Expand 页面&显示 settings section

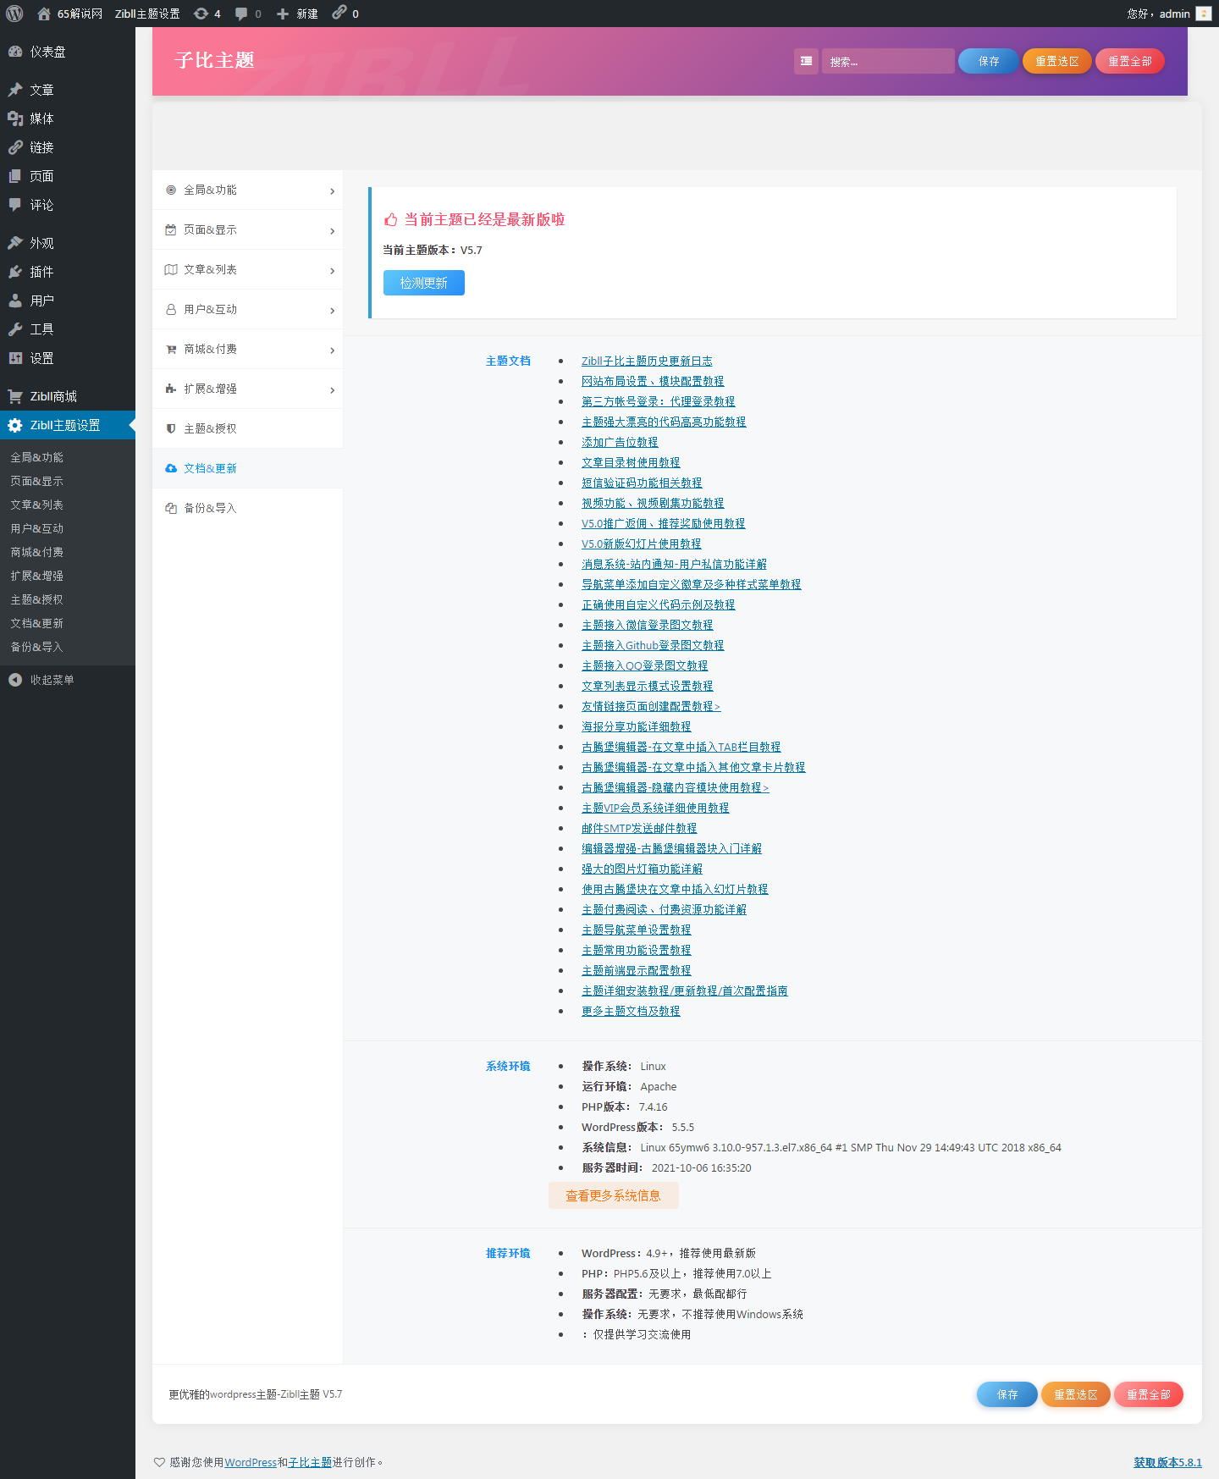[x=247, y=229]
